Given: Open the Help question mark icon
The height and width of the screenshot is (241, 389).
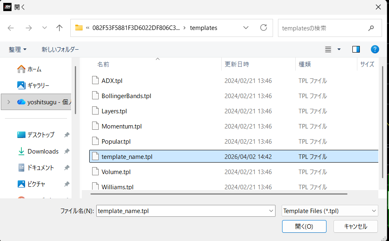Looking at the screenshot, I should [375, 49].
